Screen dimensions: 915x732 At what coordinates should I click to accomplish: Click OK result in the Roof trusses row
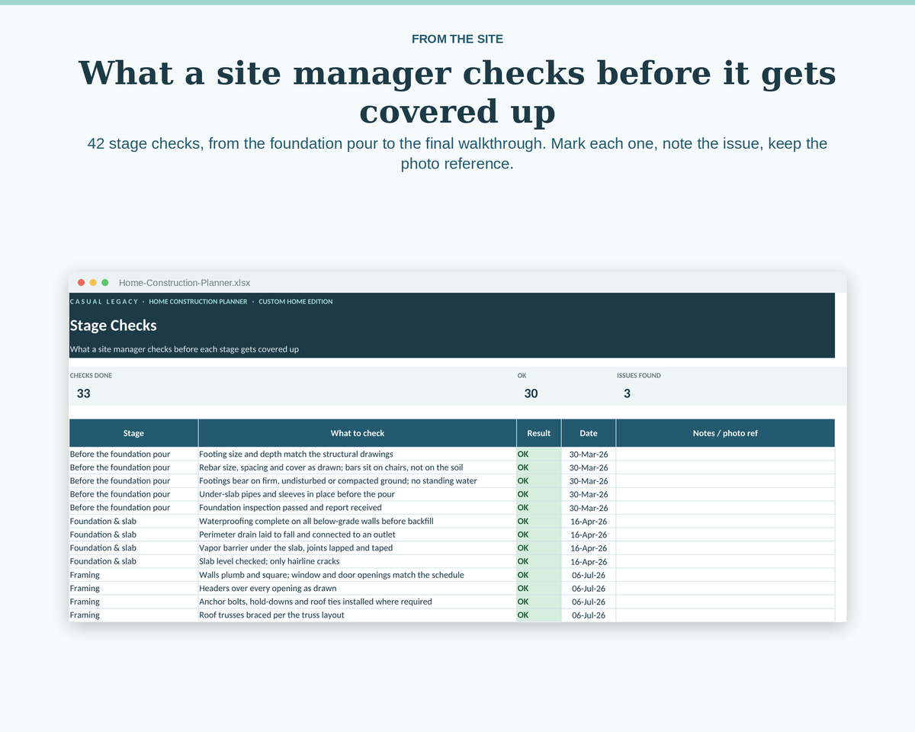539,615
